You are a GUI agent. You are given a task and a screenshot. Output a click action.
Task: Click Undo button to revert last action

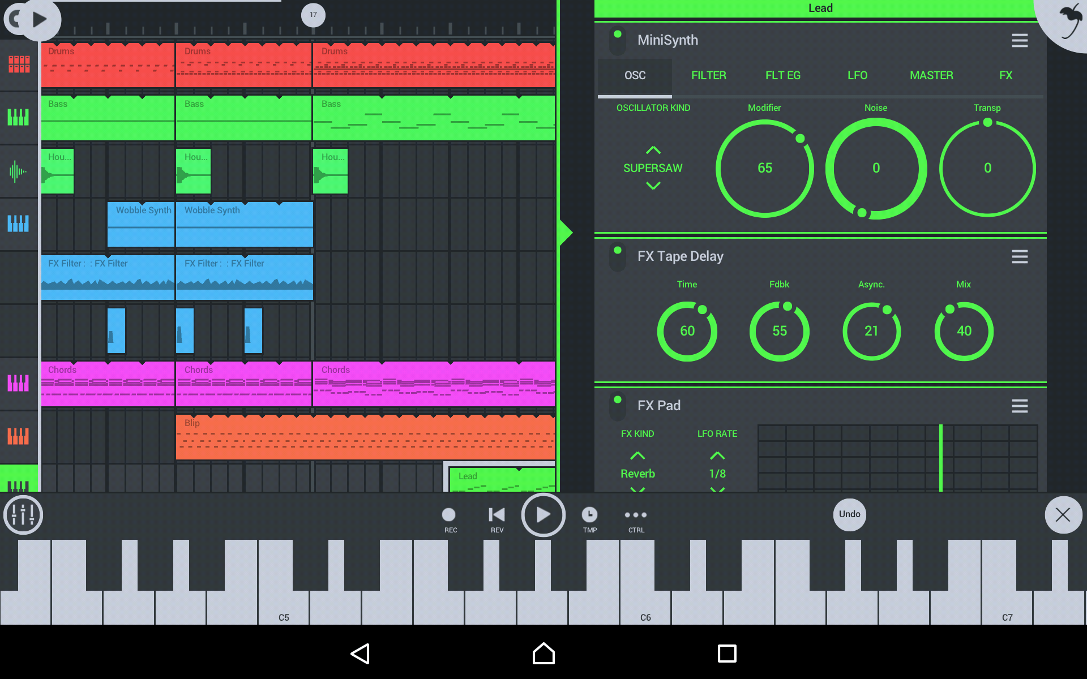click(849, 514)
